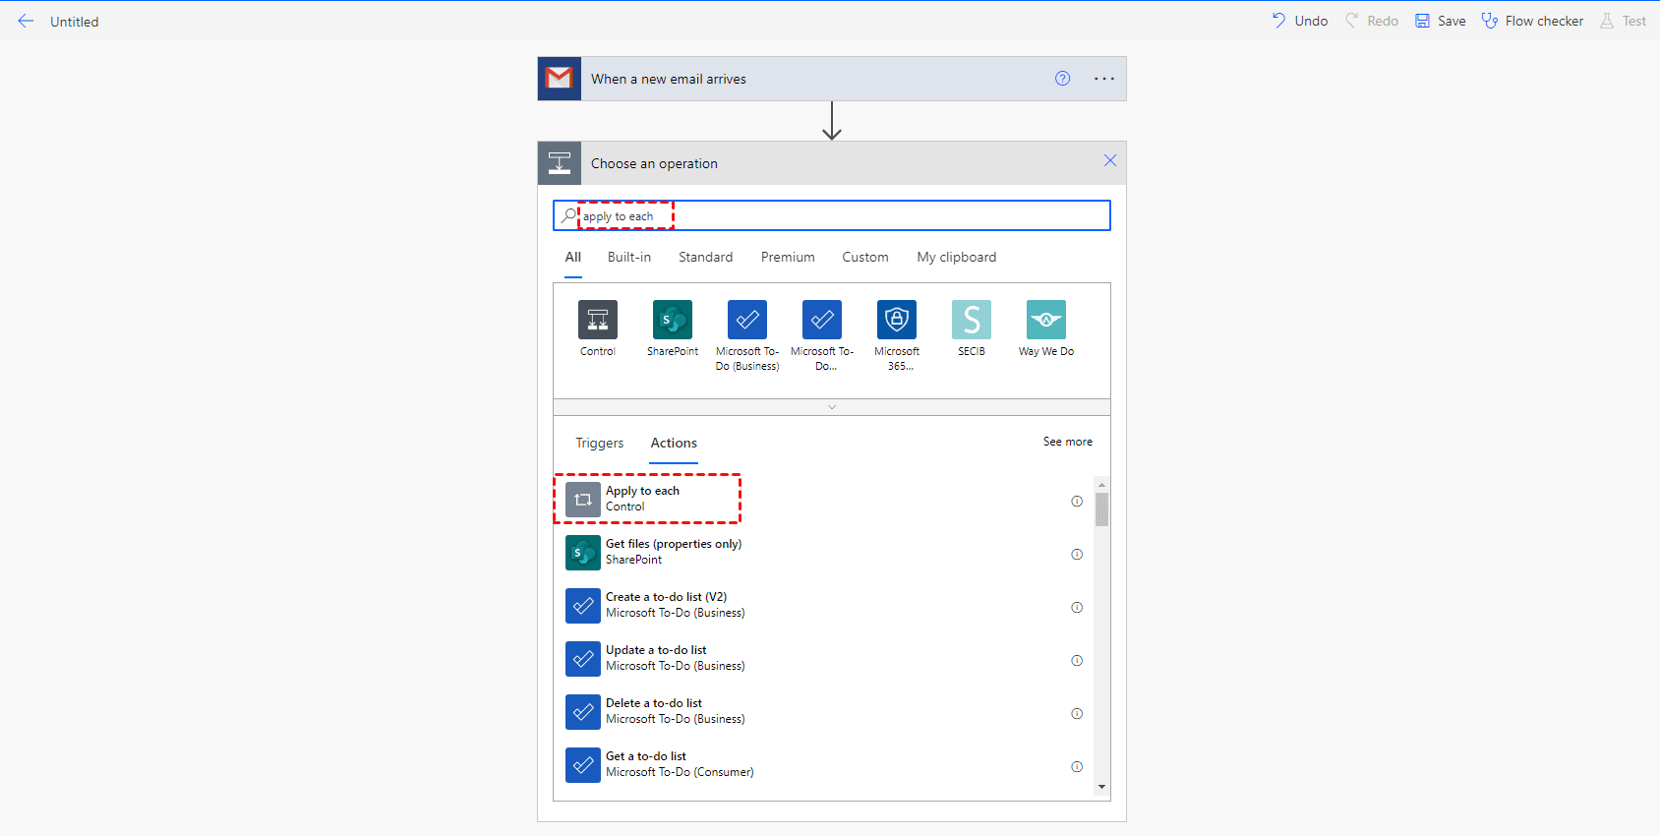The height and width of the screenshot is (836, 1660).
Task: Click the SharePoint icon beside Get files
Action: (x=583, y=553)
